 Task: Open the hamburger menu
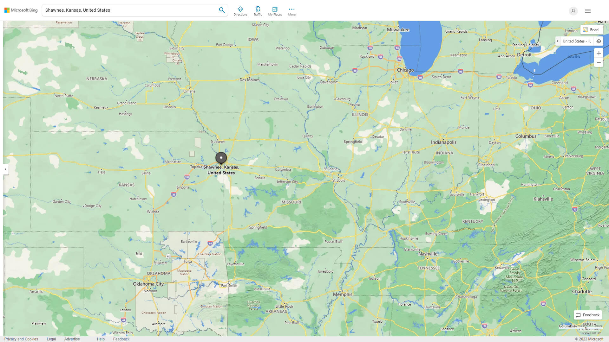pos(587,10)
